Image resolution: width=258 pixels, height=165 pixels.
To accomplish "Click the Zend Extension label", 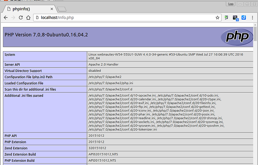I will click(x=16, y=148).
